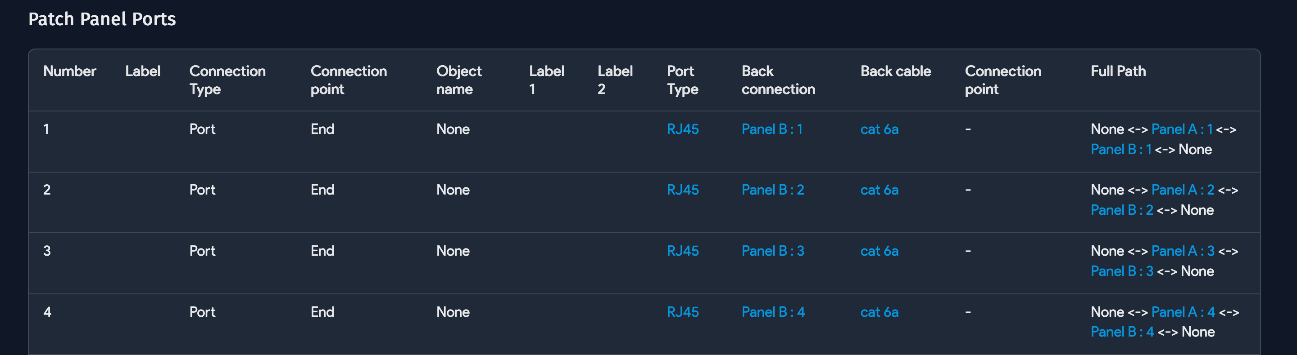Viewport: 1297px width, 355px height.
Task: Open Panel A : 4 in the Full Path column
Action: 1182,312
